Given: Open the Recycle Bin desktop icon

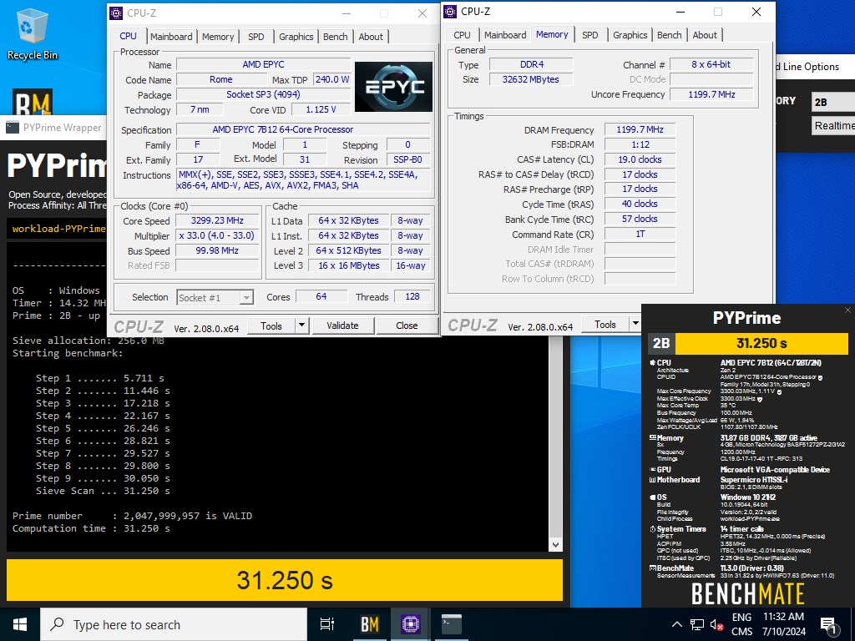Looking at the screenshot, I should tap(32, 33).
